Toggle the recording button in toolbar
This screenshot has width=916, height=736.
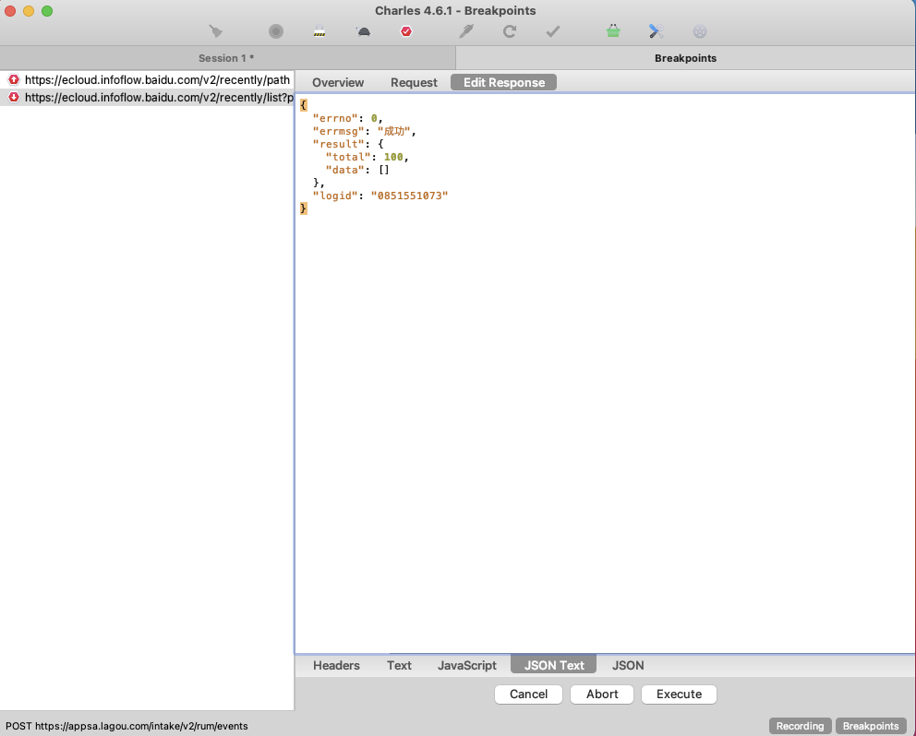pyautogui.click(x=276, y=31)
